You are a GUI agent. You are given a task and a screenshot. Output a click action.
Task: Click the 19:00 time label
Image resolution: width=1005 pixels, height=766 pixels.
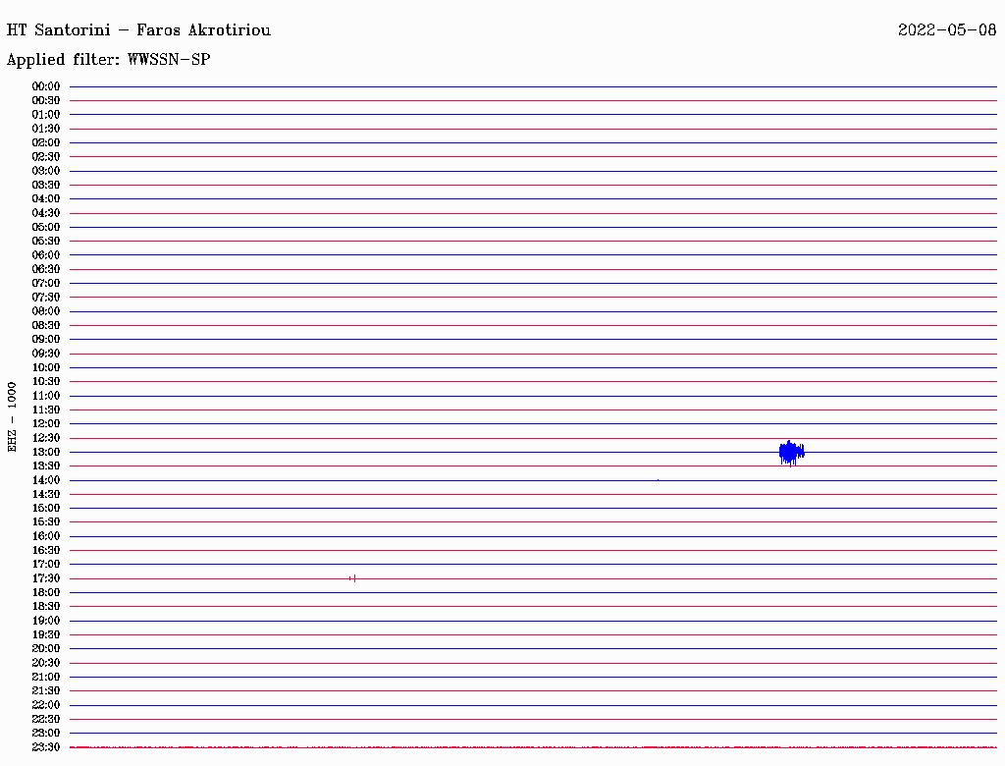click(46, 621)
